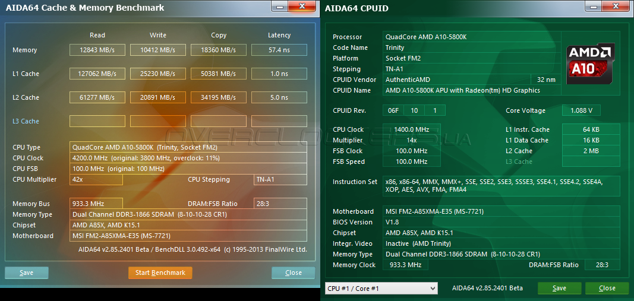The width and height of the screenshot is (634, 301).
Task: Click the empty L3 Cache Latency field
Action: click(279, 121)
